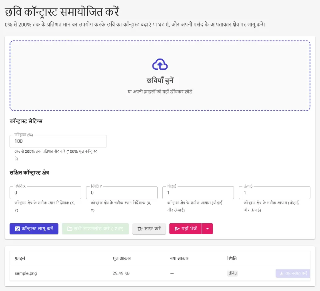Click the स्थिति Y input field
320x291 pixels.
(x=122, y=193)
